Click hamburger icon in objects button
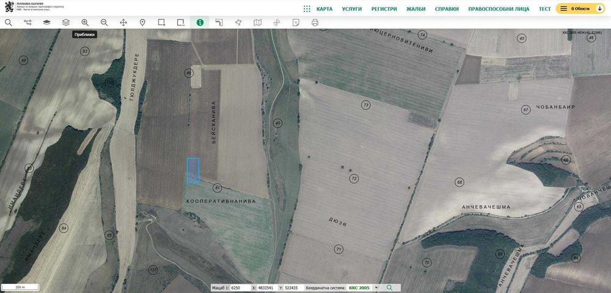Screen dimensions: 611x293 563,9
